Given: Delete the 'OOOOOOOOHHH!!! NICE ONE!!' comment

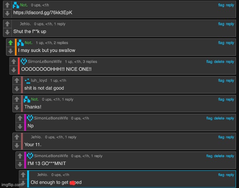Looking at the screenshot, I should click(x=219, y=61).
